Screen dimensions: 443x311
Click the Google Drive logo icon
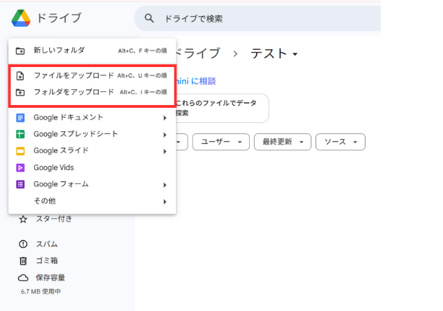point(20,18)
